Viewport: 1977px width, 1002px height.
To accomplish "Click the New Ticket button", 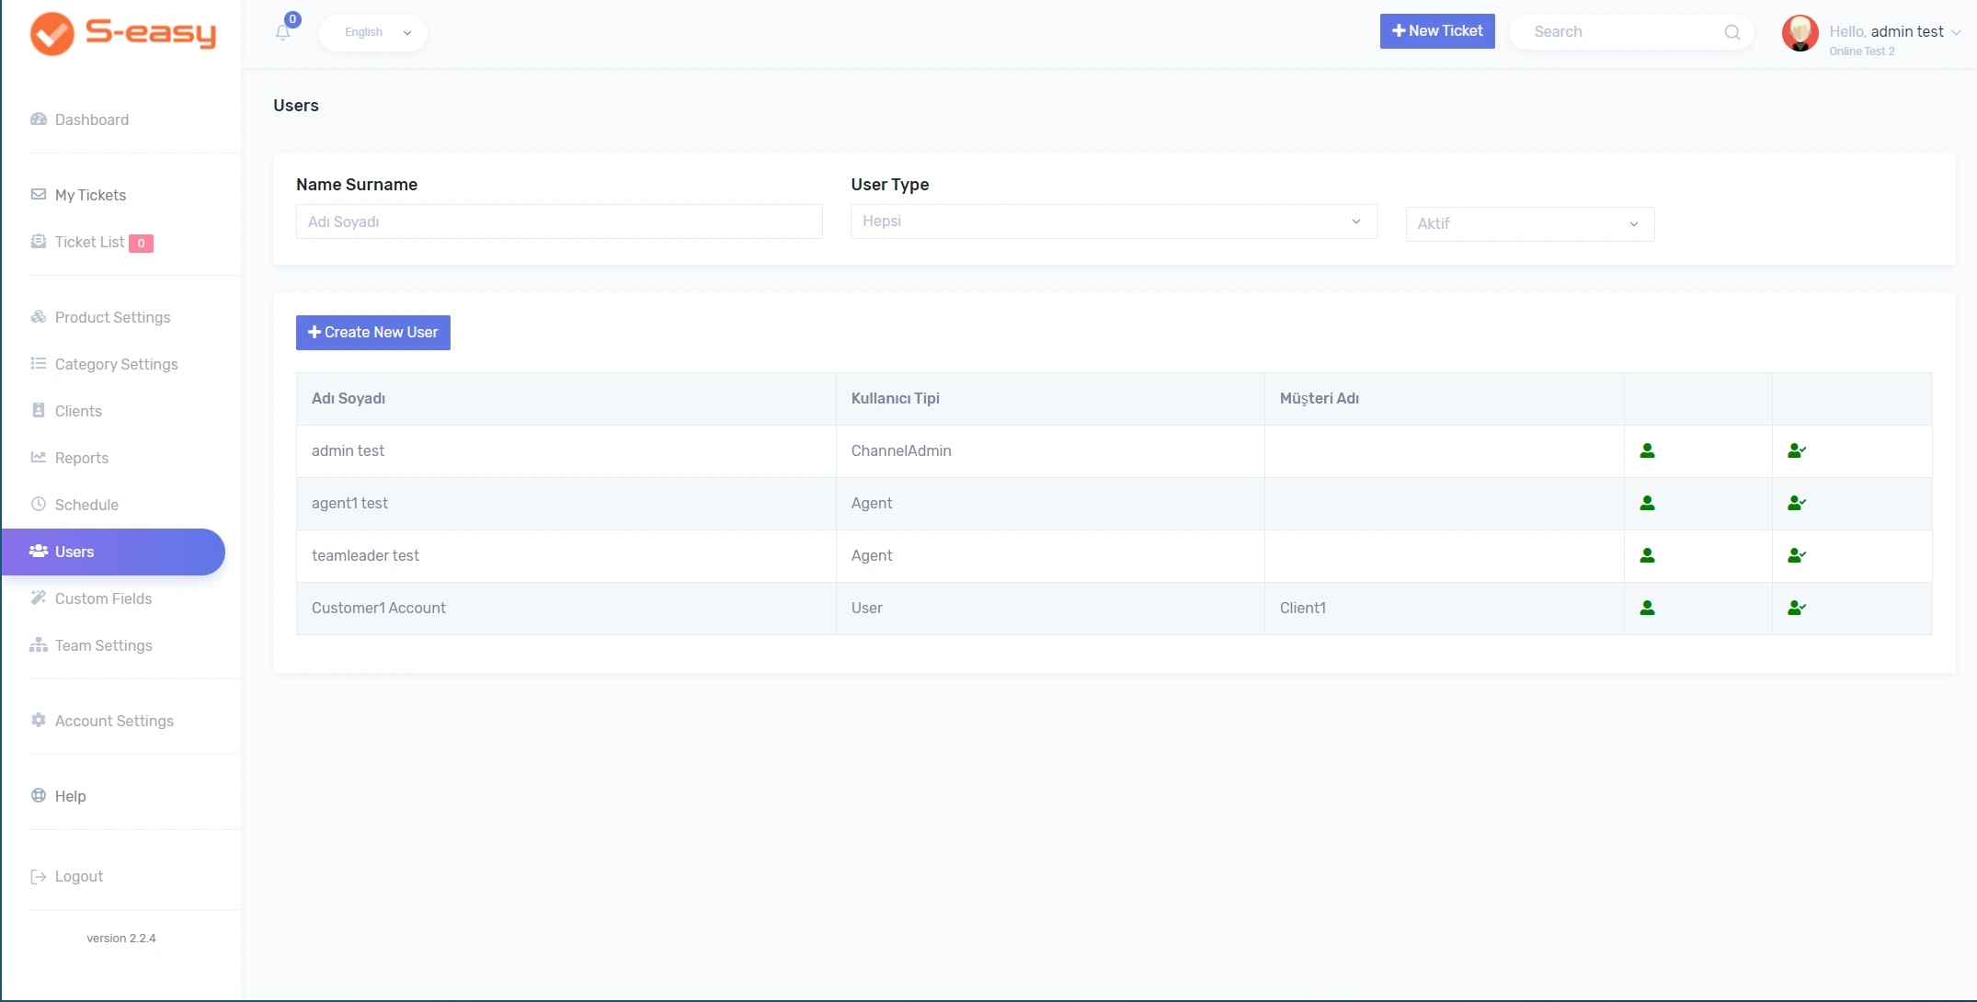I will tap(1437, 31).
